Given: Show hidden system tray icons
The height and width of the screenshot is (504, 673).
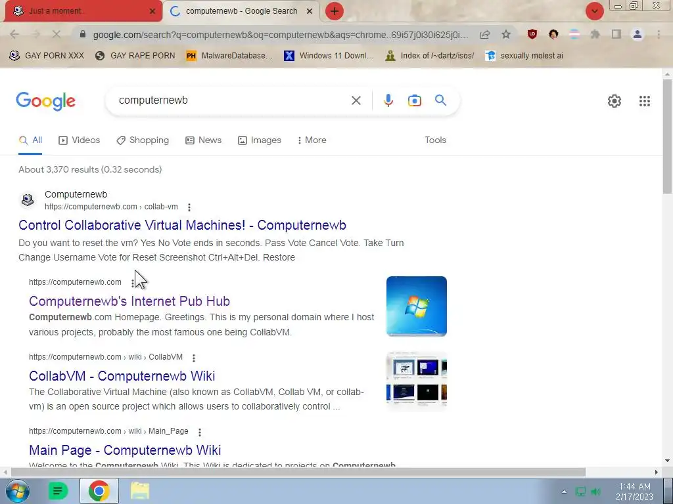Looking at the screenshot, I should click(x=564, y=492).
